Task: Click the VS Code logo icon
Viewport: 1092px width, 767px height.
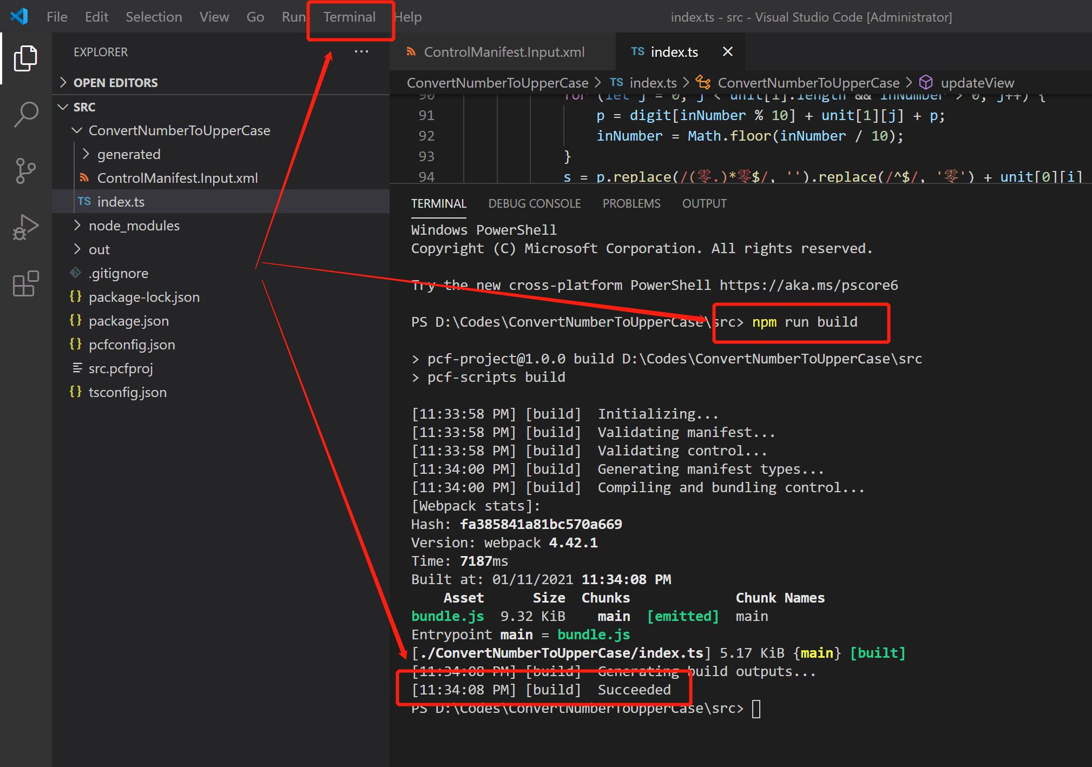Action: tap(19, 16)
